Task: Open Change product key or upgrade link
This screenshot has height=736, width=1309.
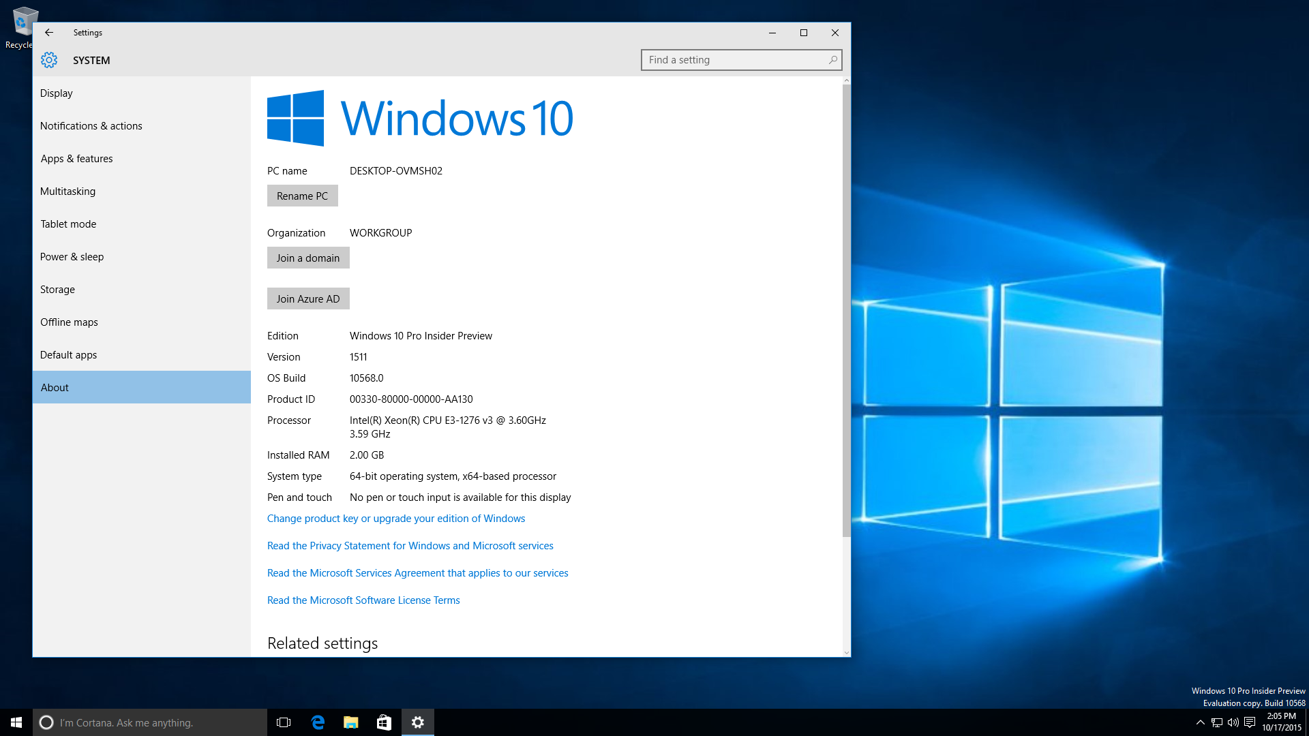Action: 395,518
